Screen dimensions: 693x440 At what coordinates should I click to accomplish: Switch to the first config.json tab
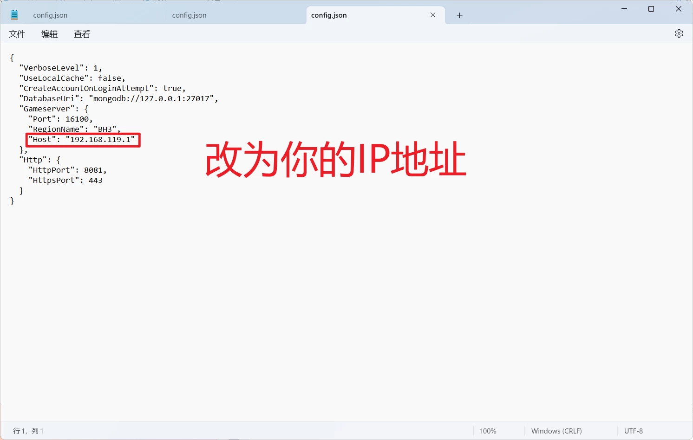tap(50, 15)
